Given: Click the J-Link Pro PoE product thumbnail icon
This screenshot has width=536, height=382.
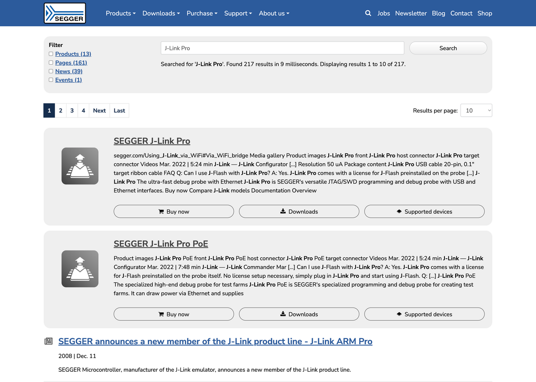Looking at the screenshot, I should 80,269.
